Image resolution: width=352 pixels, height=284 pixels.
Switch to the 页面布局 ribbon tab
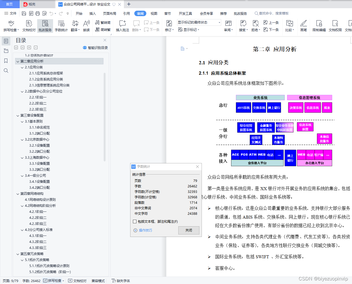tap(110, 13)
